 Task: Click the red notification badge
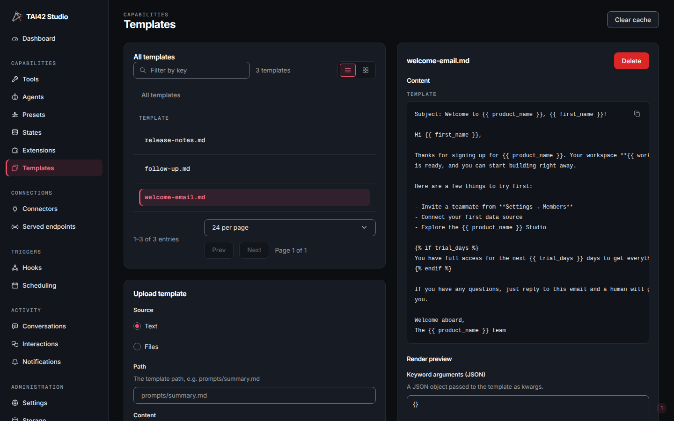pyautogui.click(x=661, y=408)
